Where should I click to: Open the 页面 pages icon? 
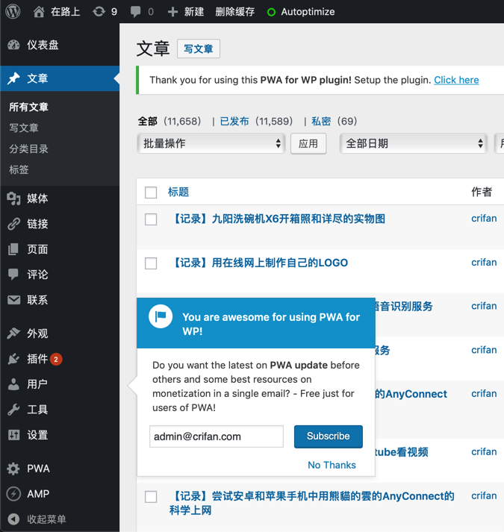[13, 249]
